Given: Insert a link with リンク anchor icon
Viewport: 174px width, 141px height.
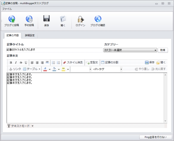Looking at the screenshot, I should pos(10,69).
